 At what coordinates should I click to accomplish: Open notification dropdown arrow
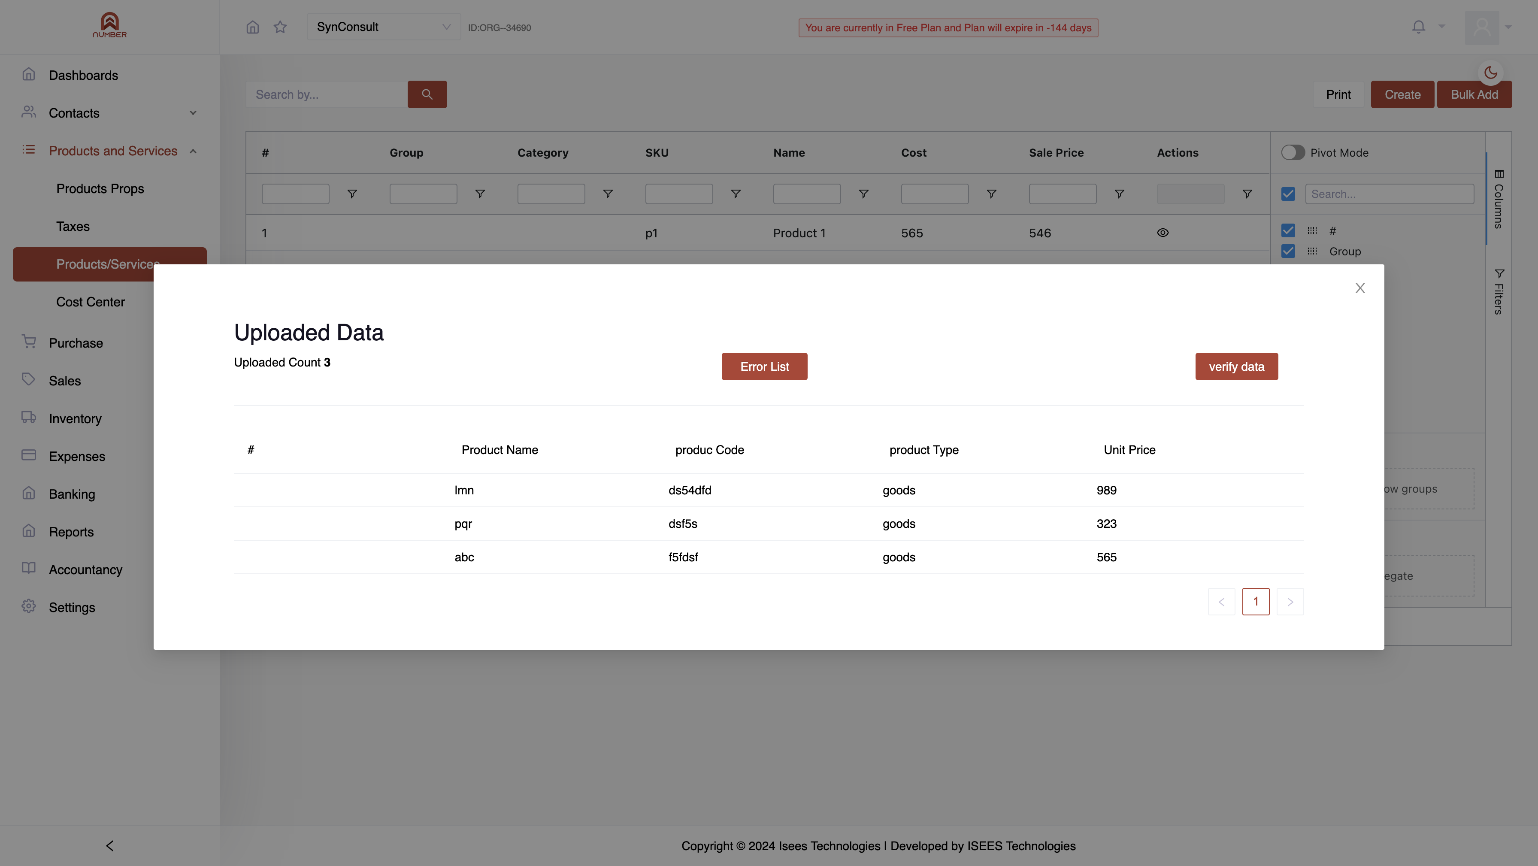(1441, 26)
